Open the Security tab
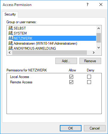Viewport: 108px width, 134px height. (10, 14)
